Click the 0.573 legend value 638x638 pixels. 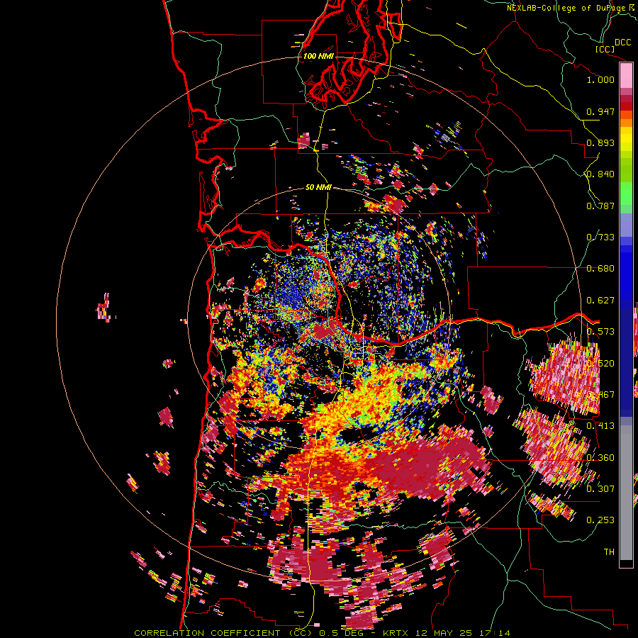[600, 332]
